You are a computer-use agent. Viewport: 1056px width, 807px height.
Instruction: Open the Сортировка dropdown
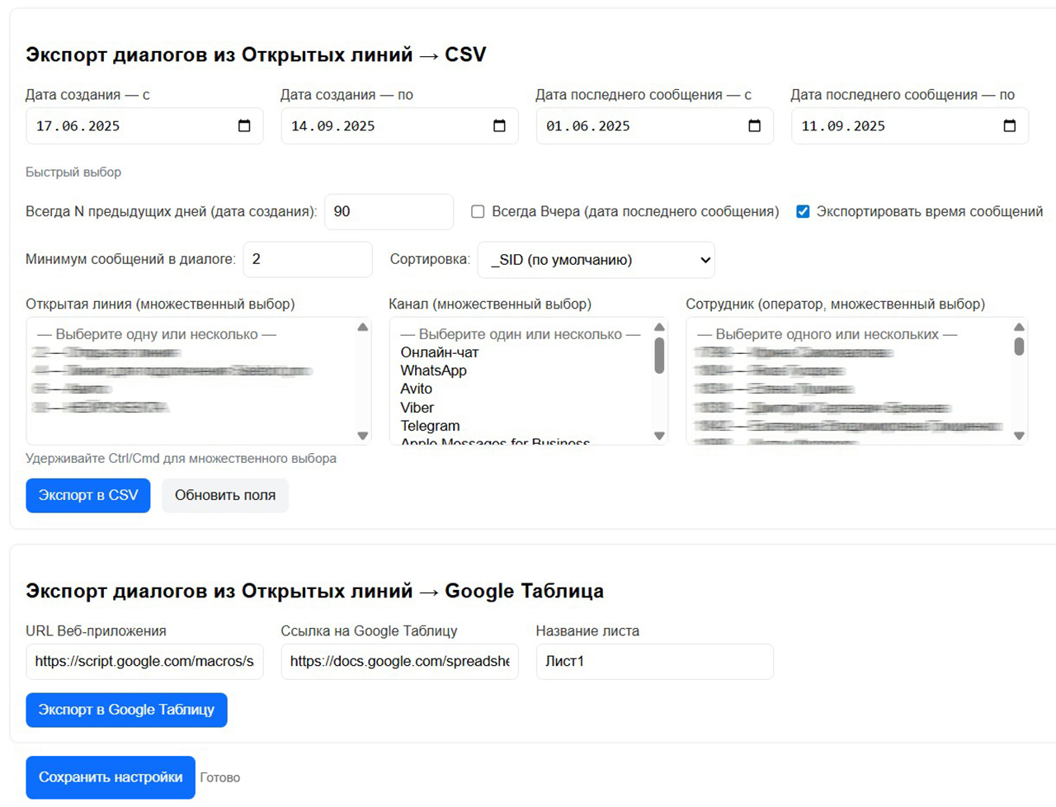tap(596, 260)
